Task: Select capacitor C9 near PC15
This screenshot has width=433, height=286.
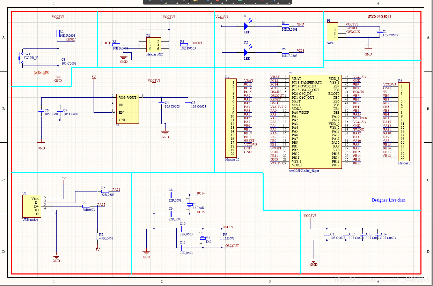Action: [x=171, y=213]
